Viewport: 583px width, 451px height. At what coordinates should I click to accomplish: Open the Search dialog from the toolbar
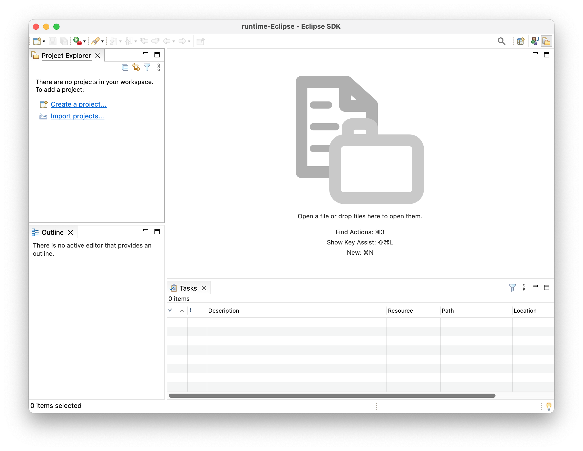pyautogui.click(x=502, y=41)
